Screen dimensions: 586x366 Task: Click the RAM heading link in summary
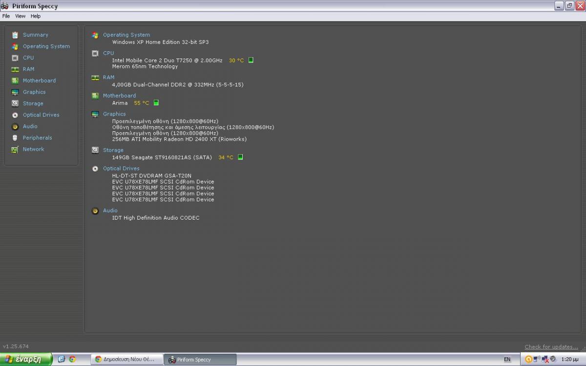108,78
